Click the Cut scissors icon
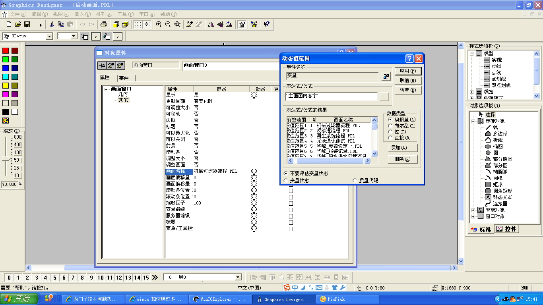The height and width of the screenshot is (305, 543). click(x=52, y=24)
